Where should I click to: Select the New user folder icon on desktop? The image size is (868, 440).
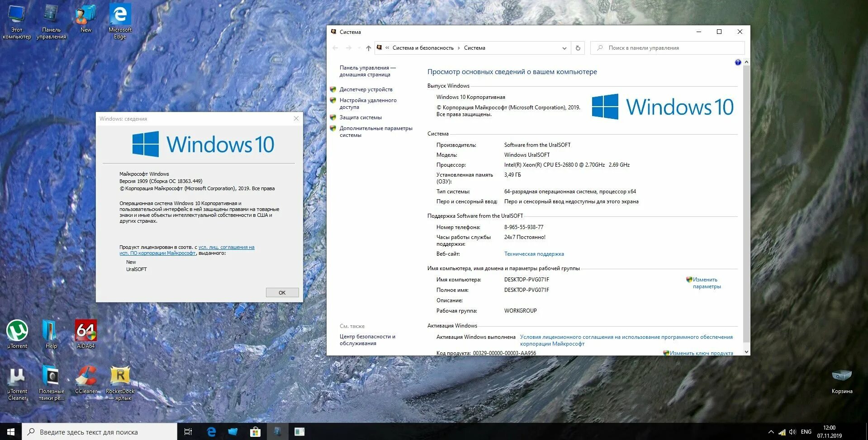pos(85,19)
